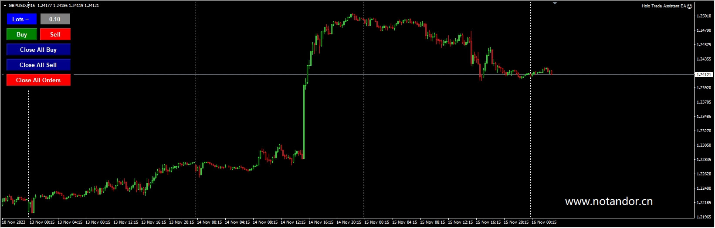This screenshot has width=715, height=228.
Task: Click the 14 Nov 00:15 time label
Action: [x=210, y=222]
